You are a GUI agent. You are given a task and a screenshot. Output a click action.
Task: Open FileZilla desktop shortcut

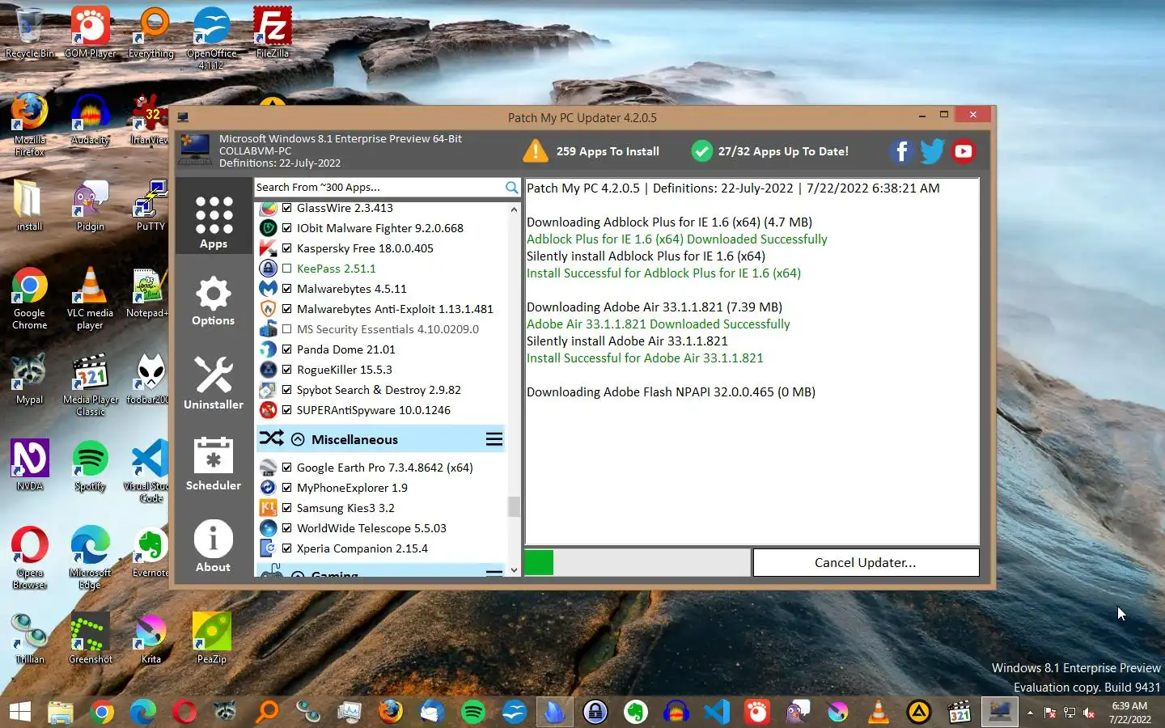coord(272,32)
